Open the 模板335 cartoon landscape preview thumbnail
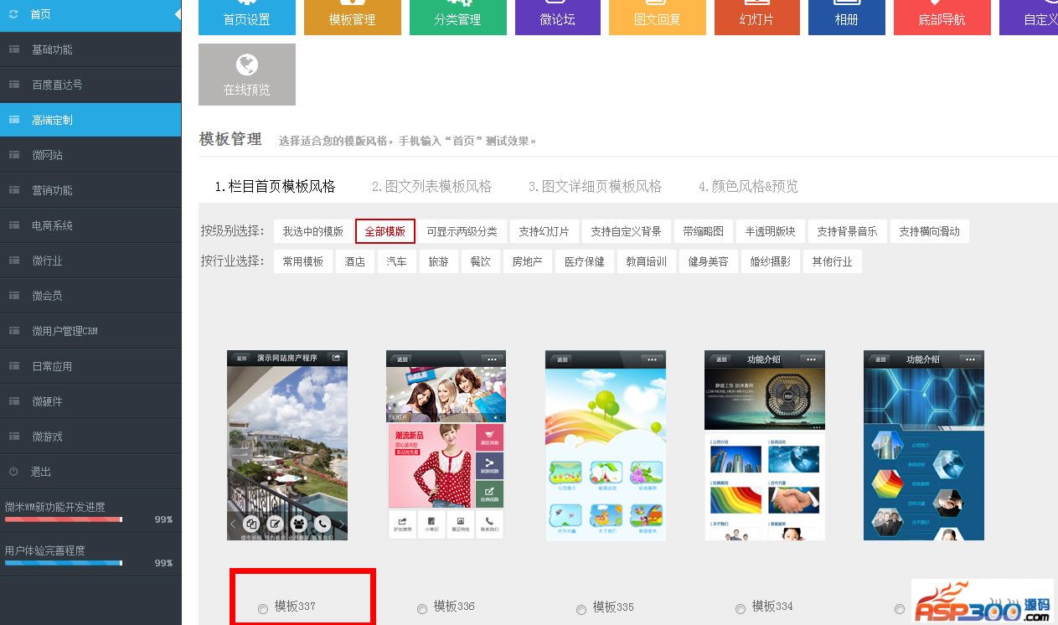The width and height of the screenshot is (1058, 625). coord(606,445)
